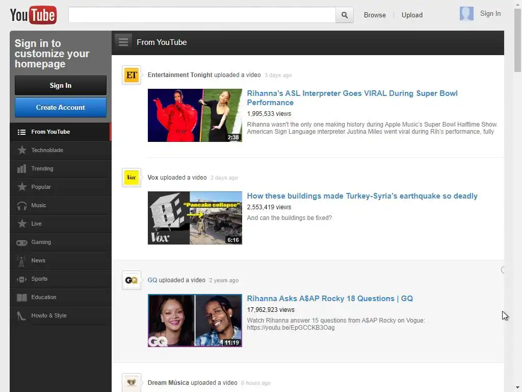Click the From YouTube list icon
522x392 pixels.
[x=21, y=132]
